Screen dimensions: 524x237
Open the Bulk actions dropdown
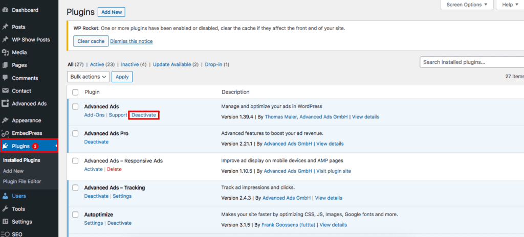(88, 77)
